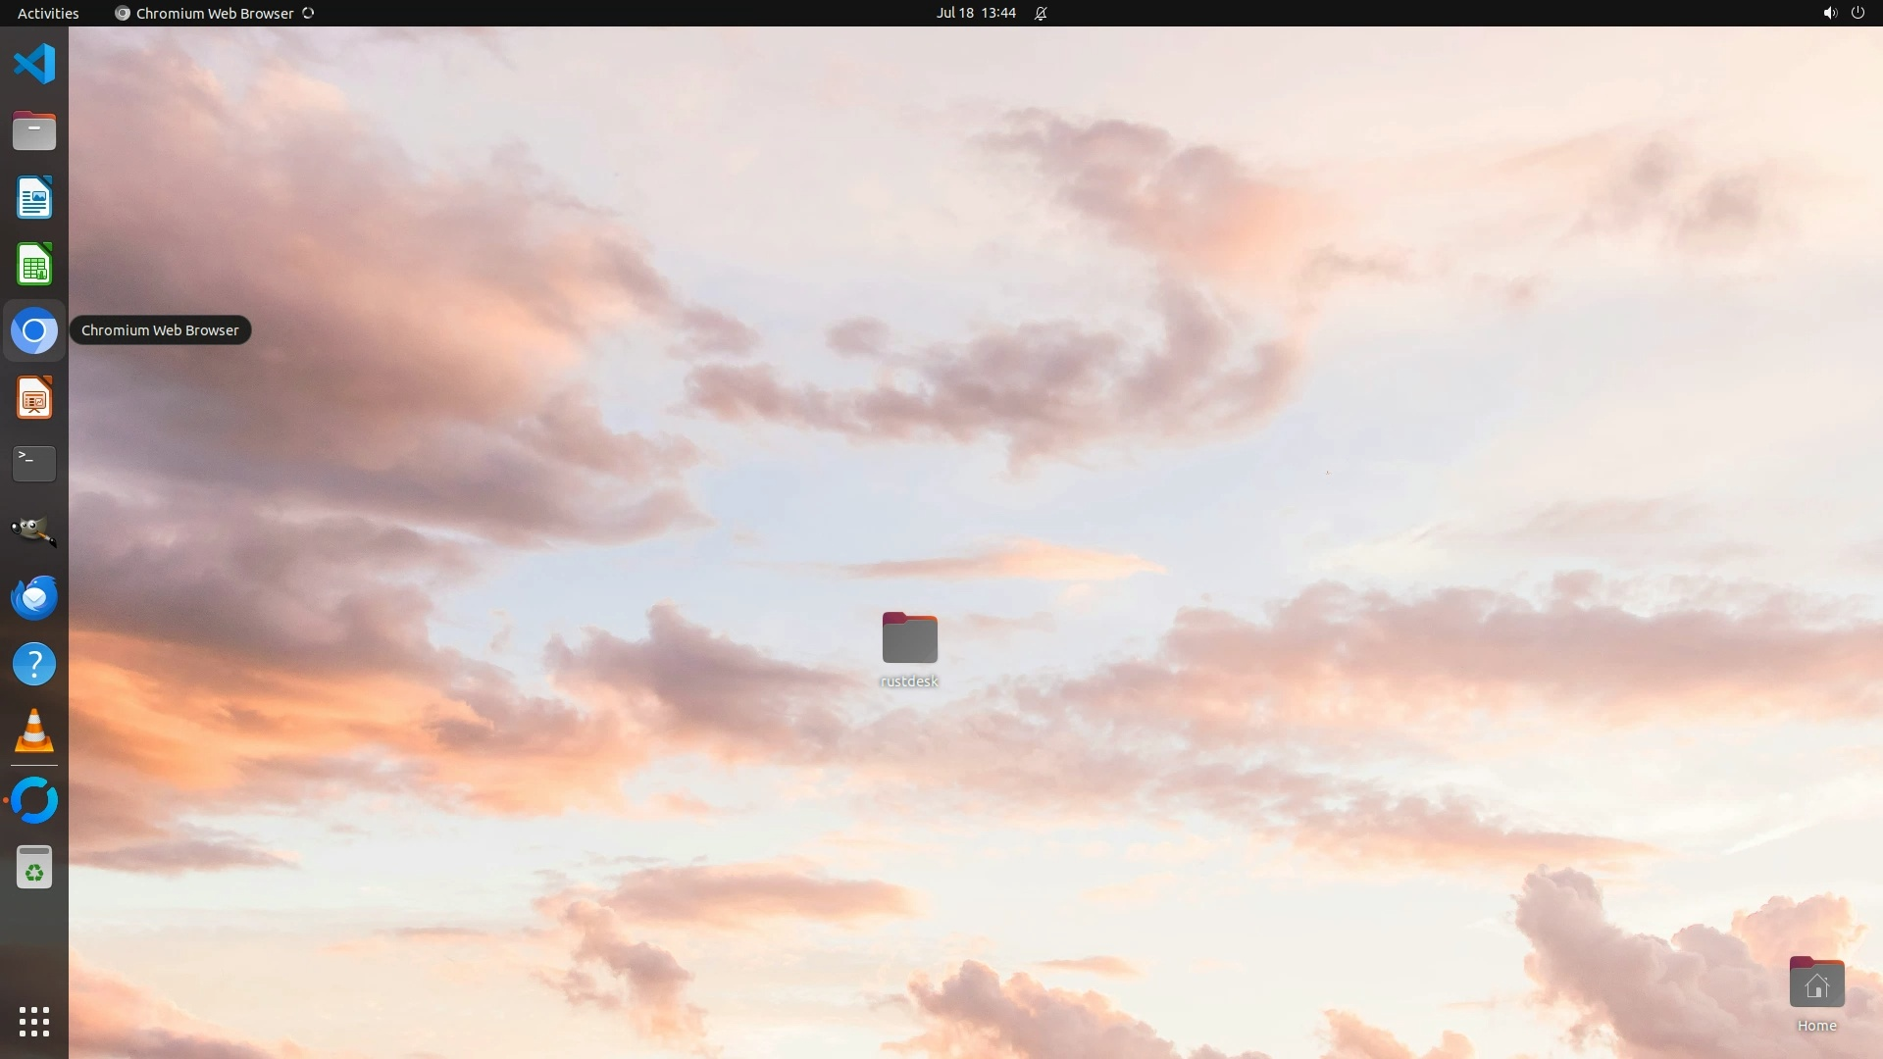Launch the Files manager from the dock
Screen dimensions: 1883x1059
click(x=34, y=131)
